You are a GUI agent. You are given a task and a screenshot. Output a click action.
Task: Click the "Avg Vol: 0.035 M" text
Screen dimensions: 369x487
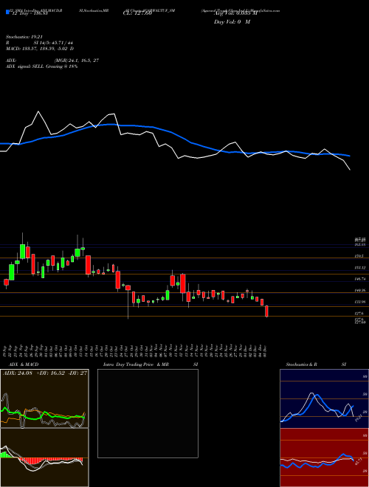235,14
